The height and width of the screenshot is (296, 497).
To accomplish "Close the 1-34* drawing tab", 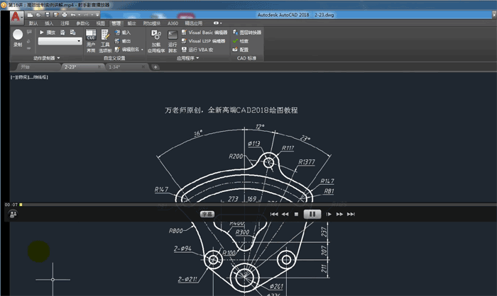I will coord(143,67).
